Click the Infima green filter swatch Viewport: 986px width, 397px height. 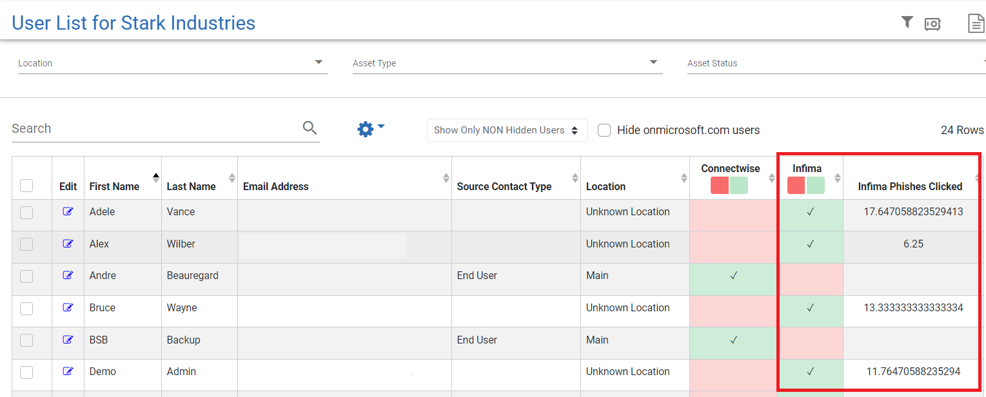816,186
